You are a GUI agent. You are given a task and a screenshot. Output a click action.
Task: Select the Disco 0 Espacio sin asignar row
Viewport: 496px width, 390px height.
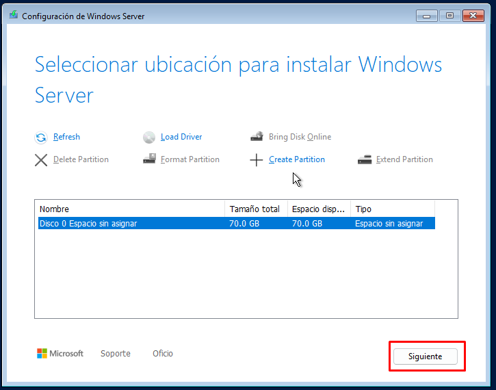pos(237,223)
